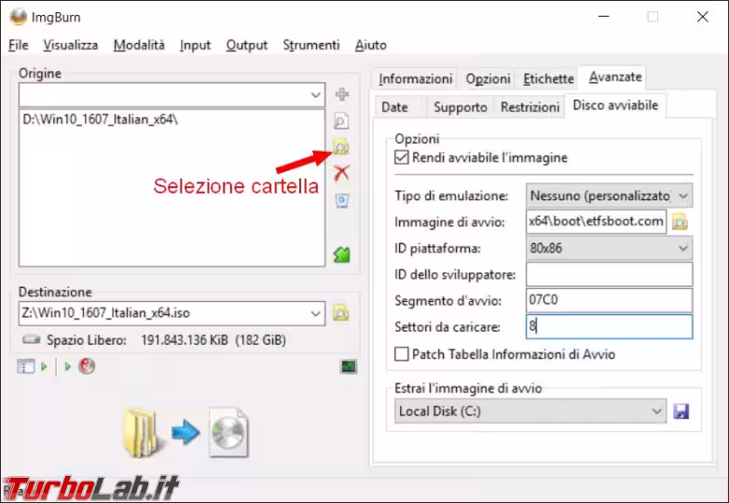Open the Origine dropdown
Viewport: 729px width, 503px height.
pos(316,95)
